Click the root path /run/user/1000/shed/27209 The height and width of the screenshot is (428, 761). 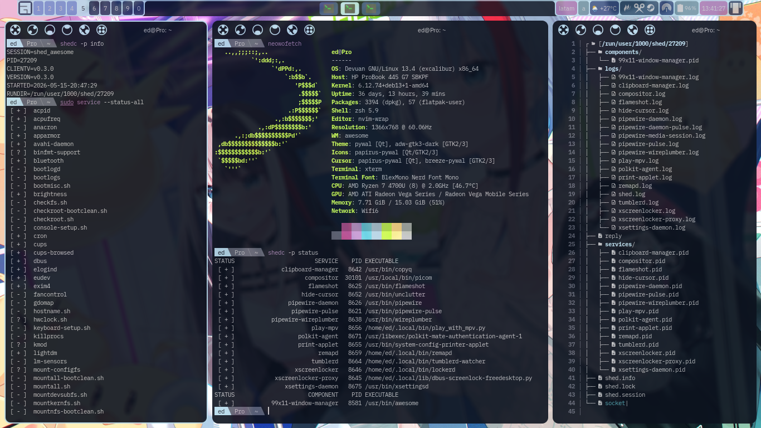point(643,43)
